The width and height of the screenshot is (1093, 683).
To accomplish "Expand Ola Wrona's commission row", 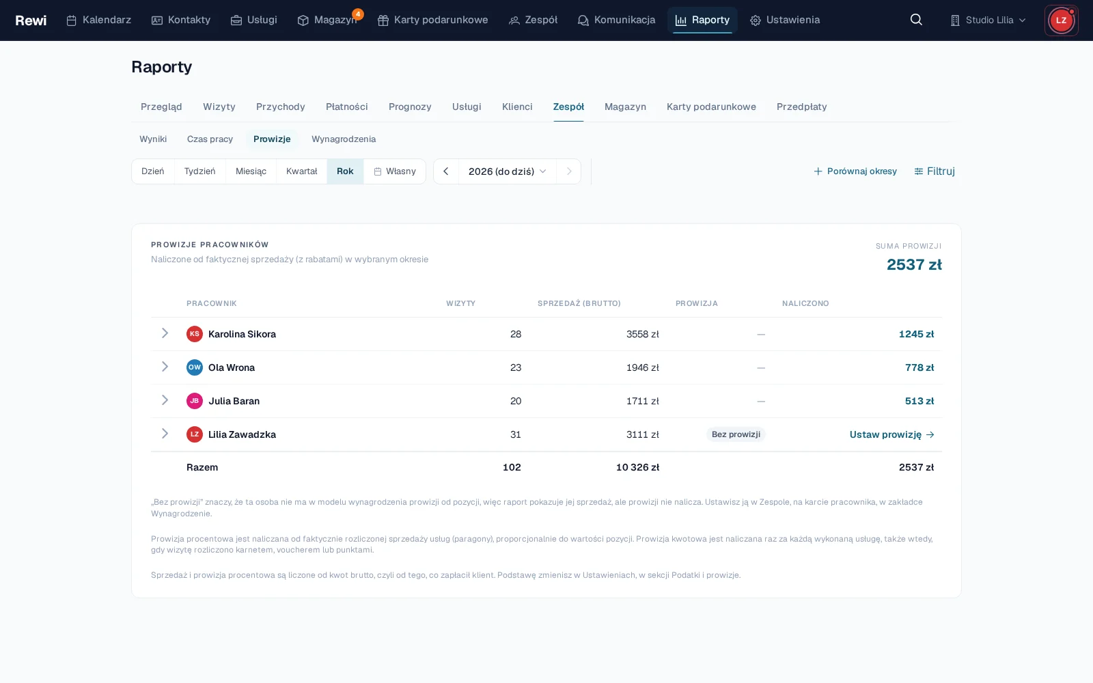I will (165, 367).
